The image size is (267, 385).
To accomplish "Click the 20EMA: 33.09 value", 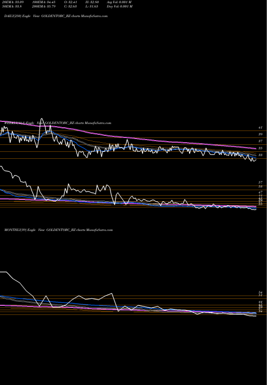I will tap(13, 2).
